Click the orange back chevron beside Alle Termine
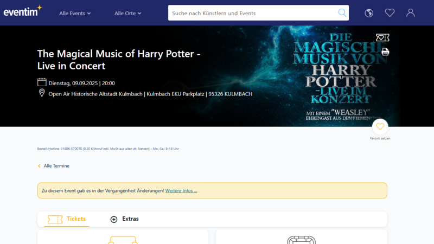This screenshot has height=244, width=434. (39, 166)
